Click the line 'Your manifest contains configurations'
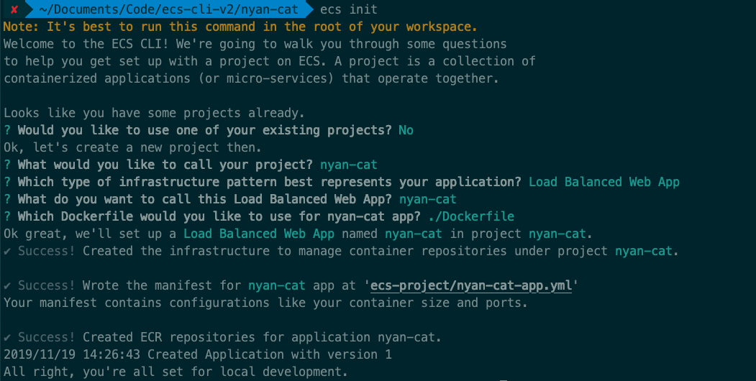 pyautogui.click(x=265, y=303)
